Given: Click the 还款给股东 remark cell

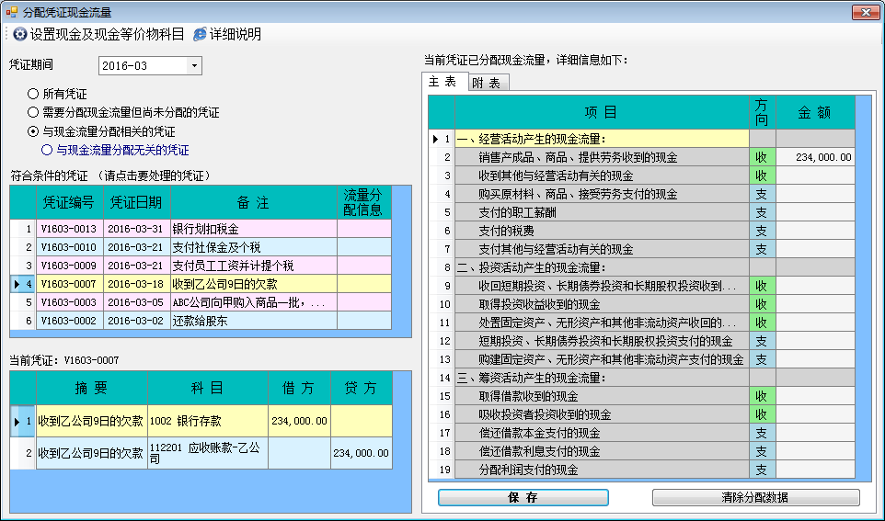Looking at the screenshot, I should pos(253,321).
